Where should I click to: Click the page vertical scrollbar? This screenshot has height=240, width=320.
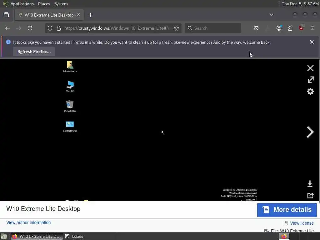pyautogui.click(x=319, y=131)
